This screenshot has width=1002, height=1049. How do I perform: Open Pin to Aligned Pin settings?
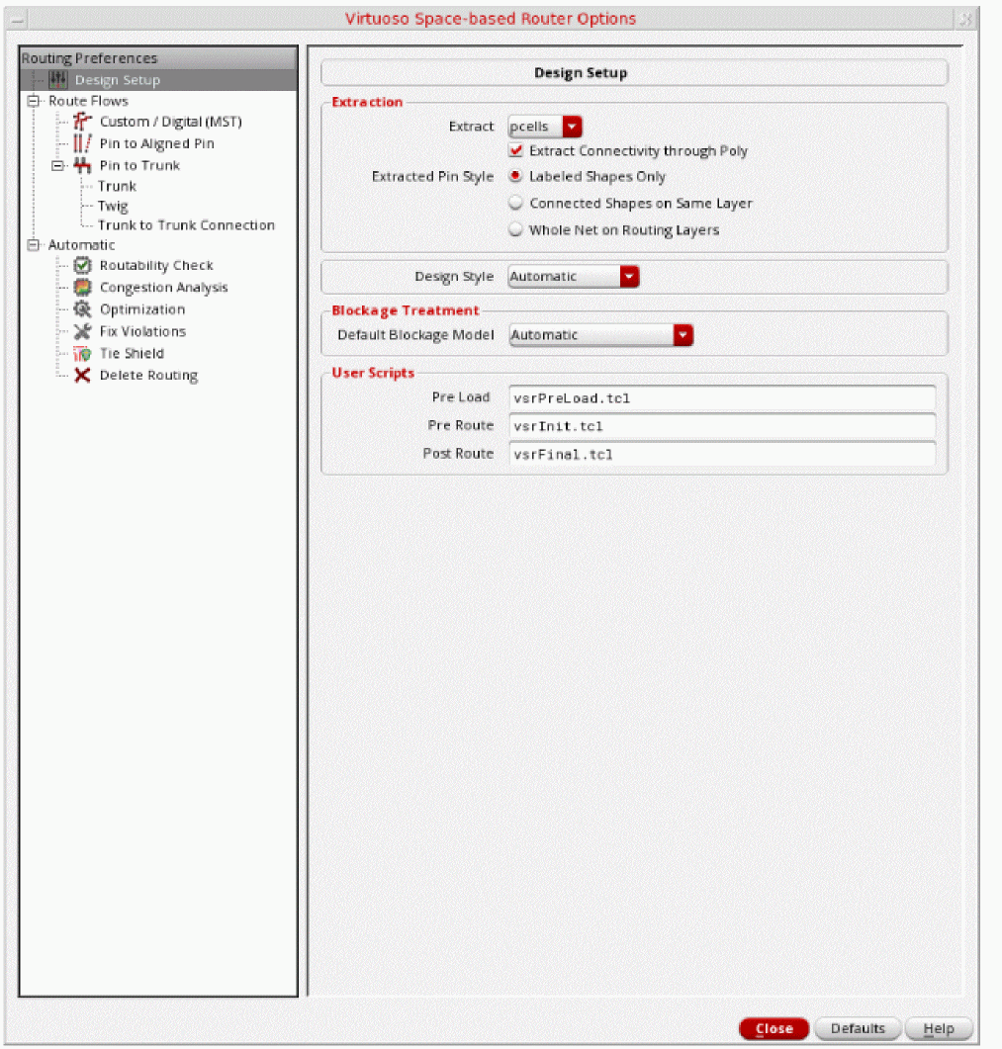156,143
